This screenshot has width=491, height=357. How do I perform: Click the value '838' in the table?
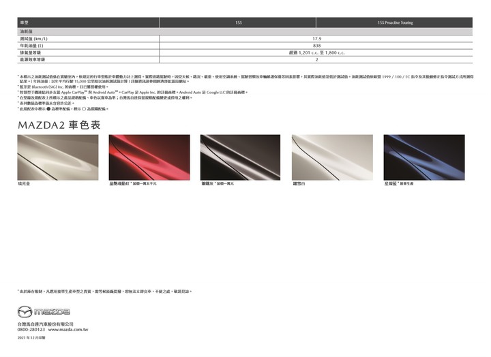tap(316, 46)
